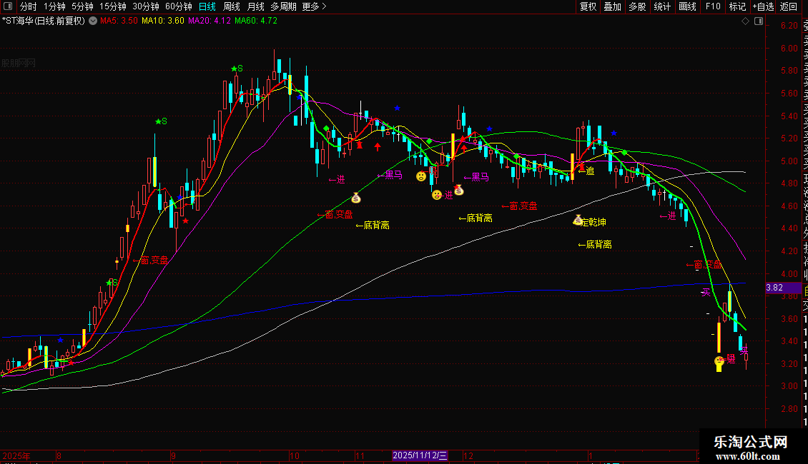Click the diamond icon above the price axis

pos(745,21)
